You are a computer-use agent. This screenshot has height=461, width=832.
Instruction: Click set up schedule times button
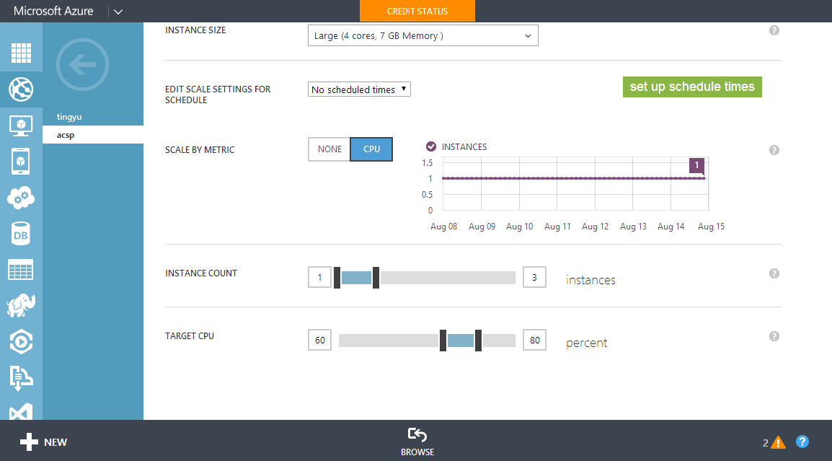692,87
